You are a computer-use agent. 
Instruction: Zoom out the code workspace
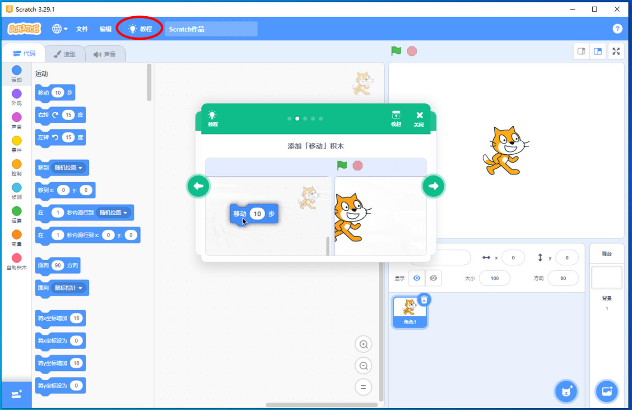pyautogui.click(x=363, y=366)
